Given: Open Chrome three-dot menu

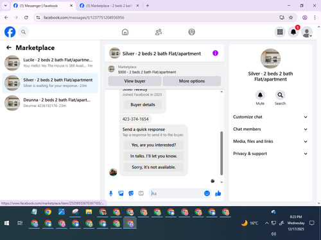Looking at the screenshot, I should pos(315,17).
